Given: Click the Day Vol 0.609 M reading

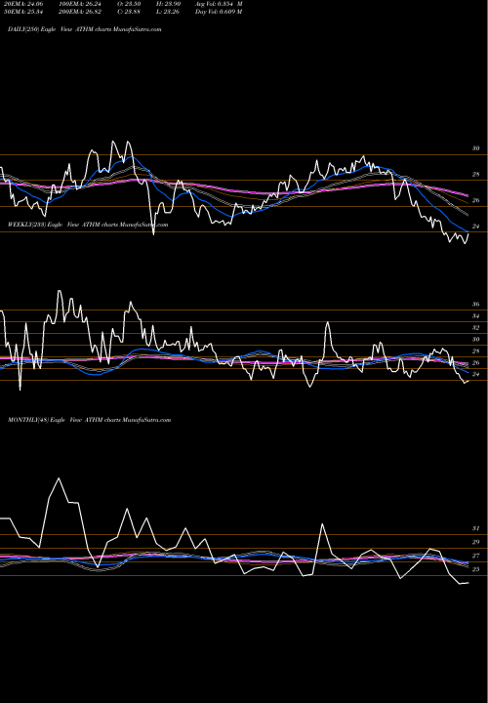Looking at the screenshot, I should click(x=219, y=12).
